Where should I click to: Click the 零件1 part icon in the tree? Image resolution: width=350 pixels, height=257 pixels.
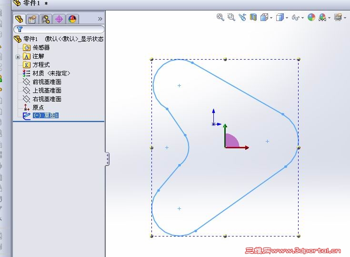pos(18,39)
